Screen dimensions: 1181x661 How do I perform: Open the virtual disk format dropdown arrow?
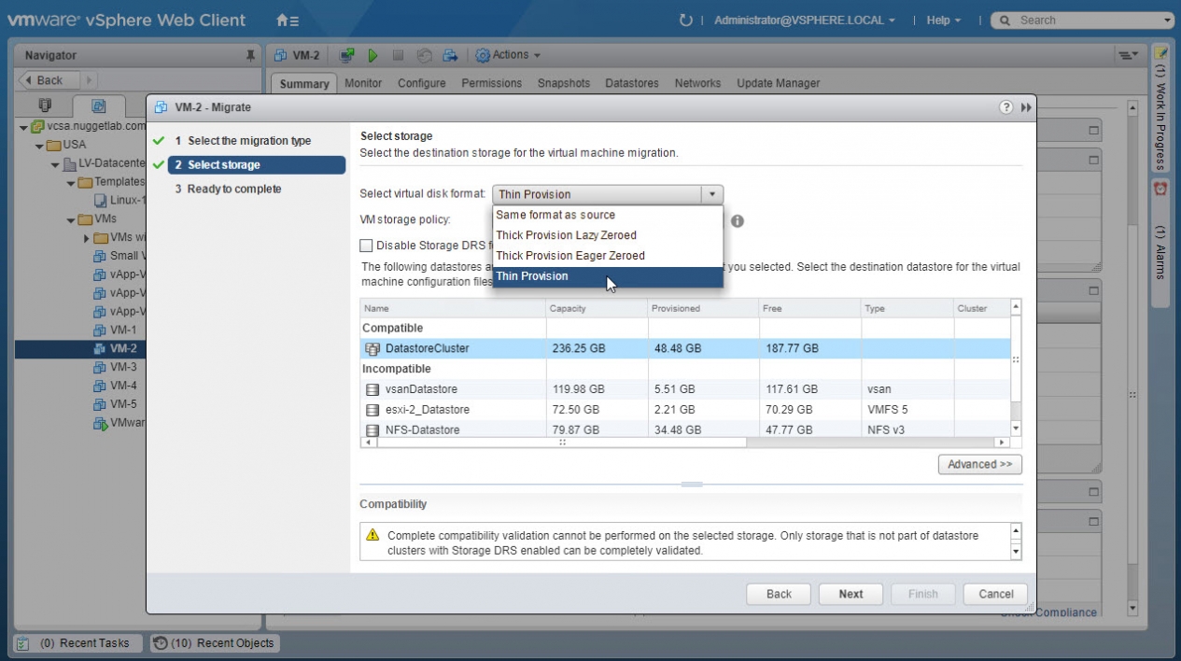pos(711,194)
